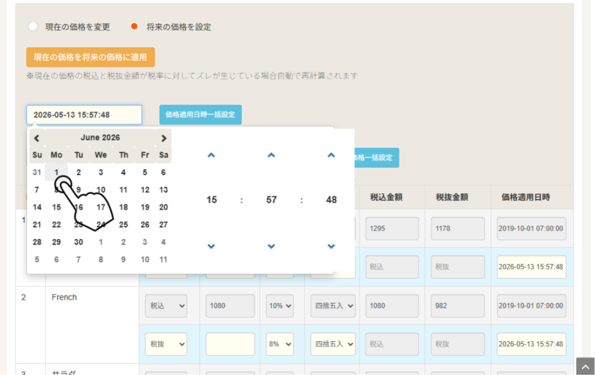
Task: Click the June 2026 month title
Action: (x=100, y=138)
